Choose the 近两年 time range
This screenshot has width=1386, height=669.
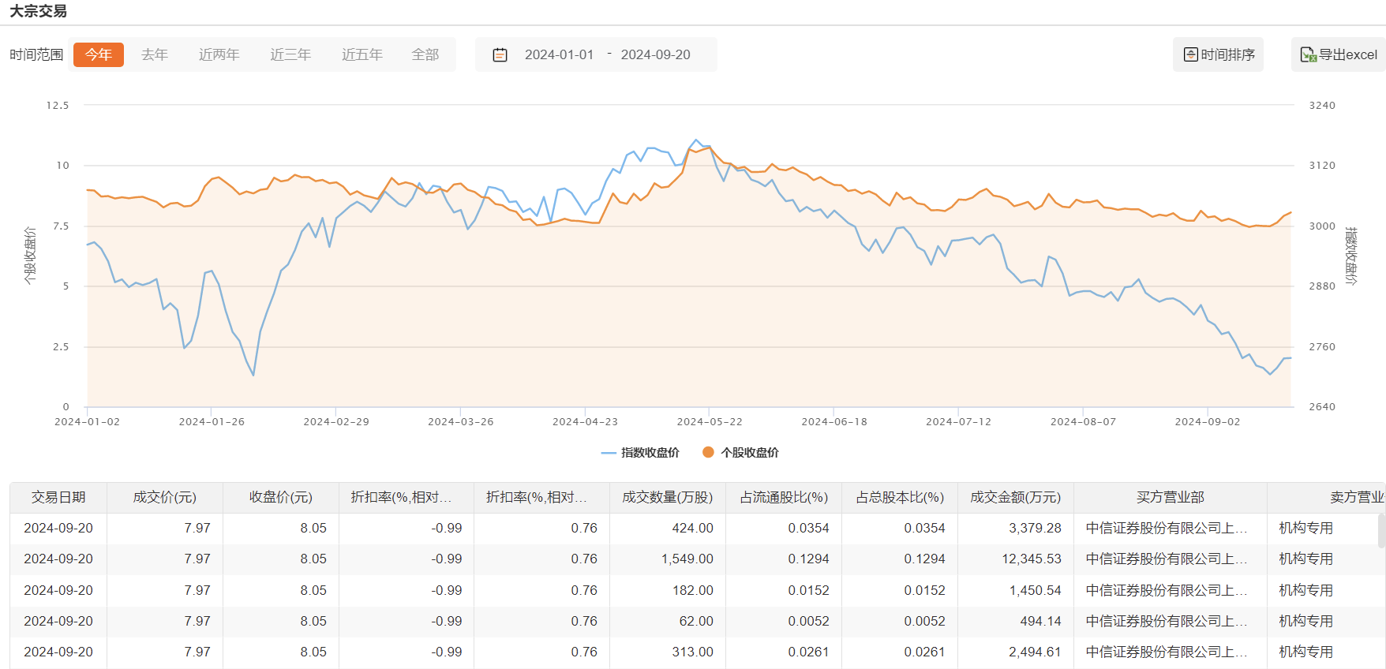point(219,55)
